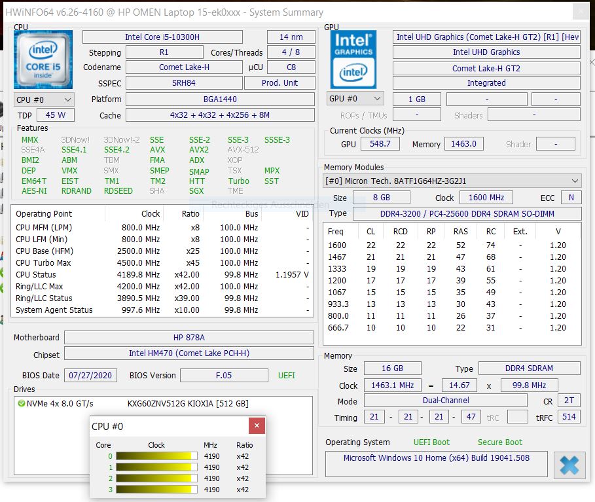Click the green UEFI Boot label
595x502 pixels.
tap(431, 442)
